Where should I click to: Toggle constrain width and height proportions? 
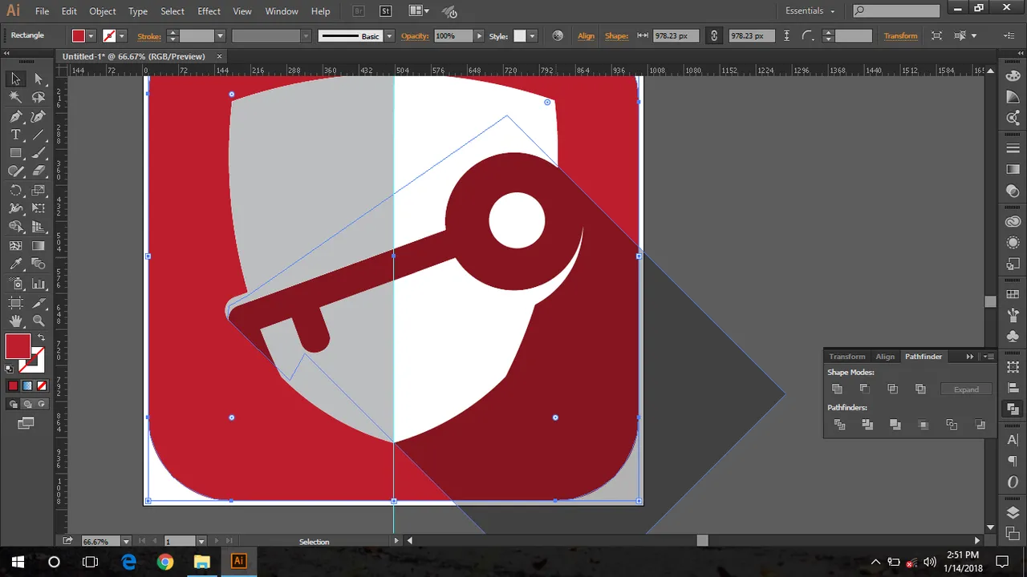coord(714,36)
